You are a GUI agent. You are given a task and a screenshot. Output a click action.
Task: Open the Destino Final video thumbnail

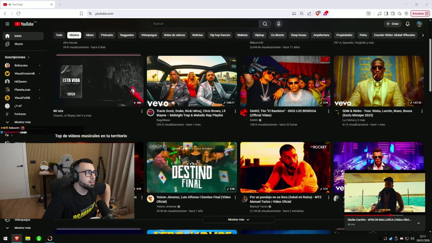coord(192,167)
